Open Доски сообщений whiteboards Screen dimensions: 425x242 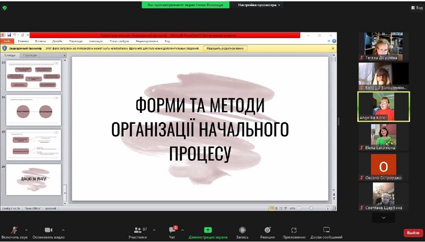click(x=326, y=230)
